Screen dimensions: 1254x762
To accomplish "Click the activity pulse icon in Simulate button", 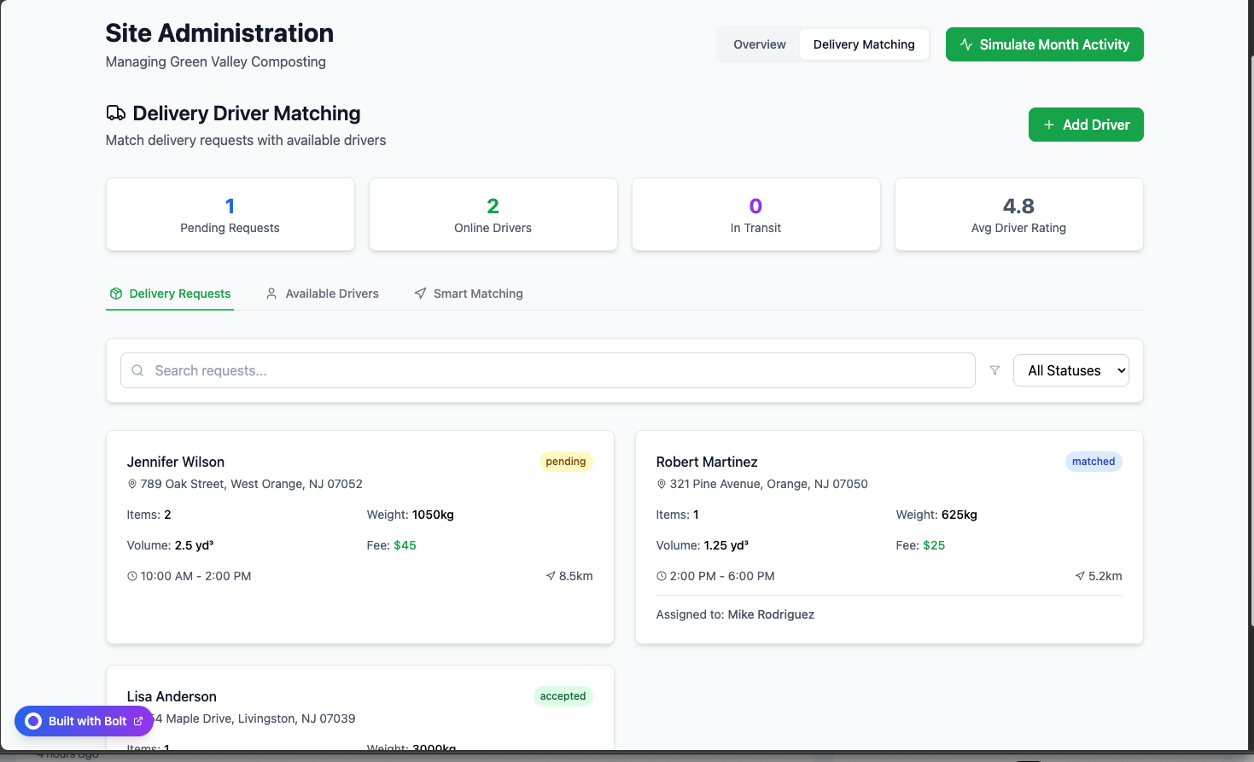I will coord(966,44).
